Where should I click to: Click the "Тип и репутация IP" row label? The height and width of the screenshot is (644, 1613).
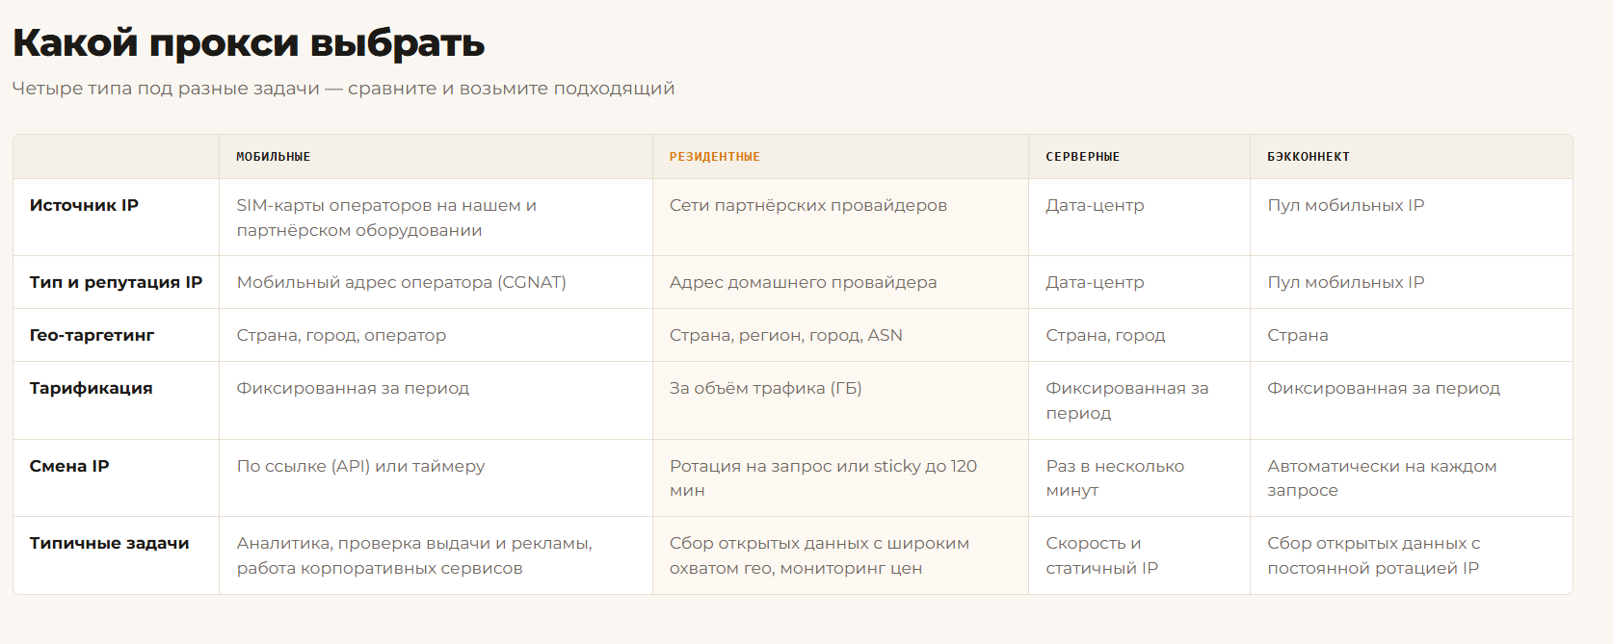[x=116, y=282]
